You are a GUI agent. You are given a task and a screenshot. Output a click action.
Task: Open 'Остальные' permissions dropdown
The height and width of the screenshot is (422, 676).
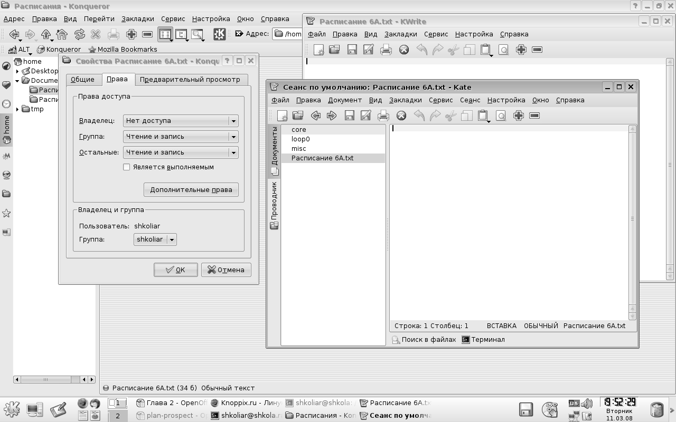point(181,152)
